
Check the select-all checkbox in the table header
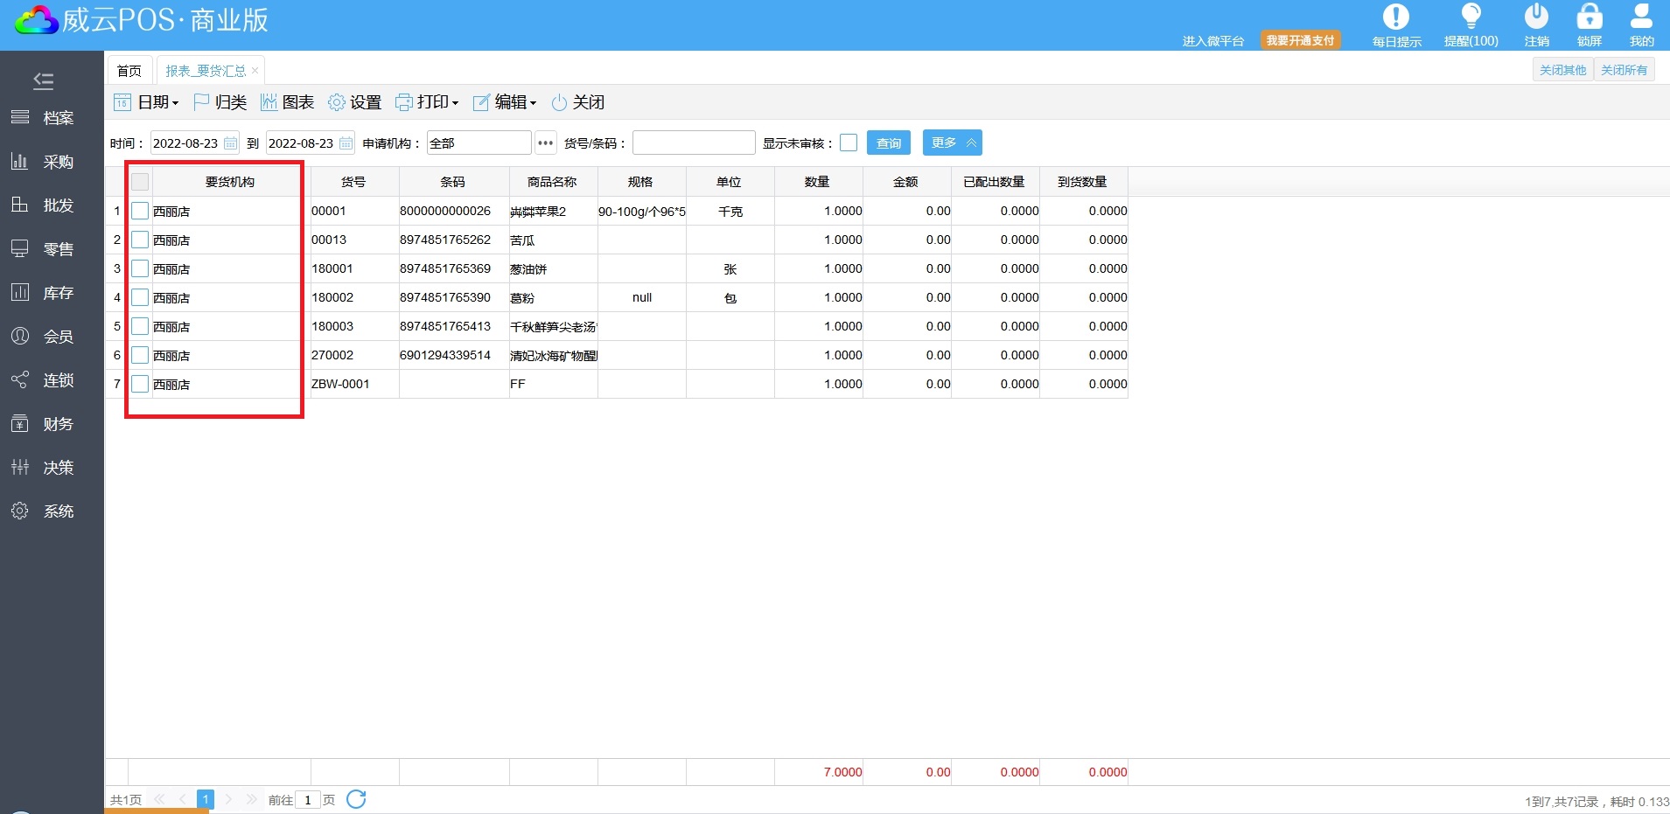[x=140, y=182]
